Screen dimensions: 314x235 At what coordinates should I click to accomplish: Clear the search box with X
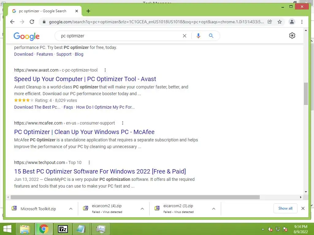184,36
